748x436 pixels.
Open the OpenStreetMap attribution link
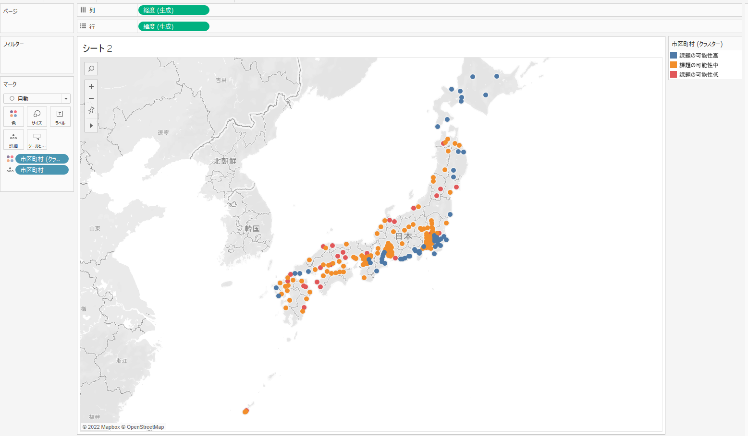click(x=145, y=427)
